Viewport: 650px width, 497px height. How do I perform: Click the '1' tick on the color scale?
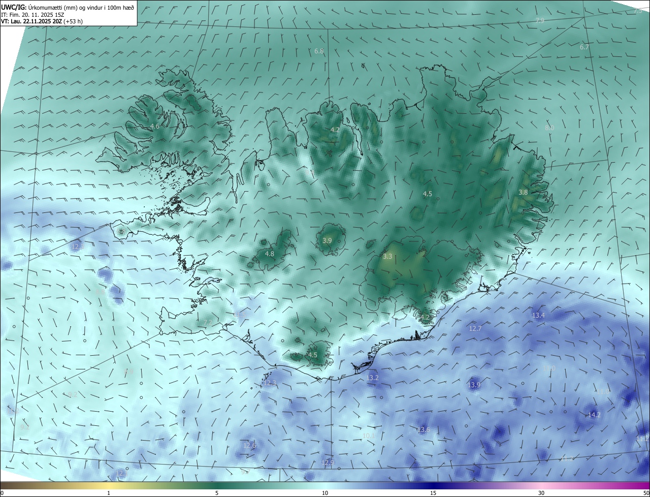tap(109, 493)
